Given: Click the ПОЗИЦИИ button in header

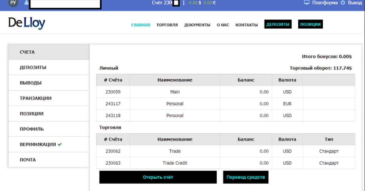Looking at the screenshot, I should (310, 25).
